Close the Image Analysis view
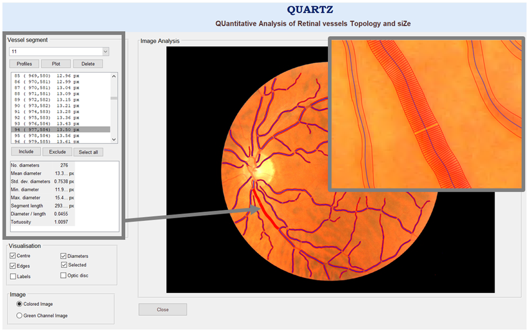The image size is (529, 332). coord(162,310)
